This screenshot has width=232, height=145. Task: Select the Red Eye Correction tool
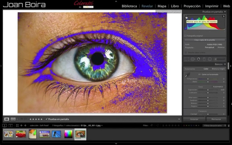point(199,59)
